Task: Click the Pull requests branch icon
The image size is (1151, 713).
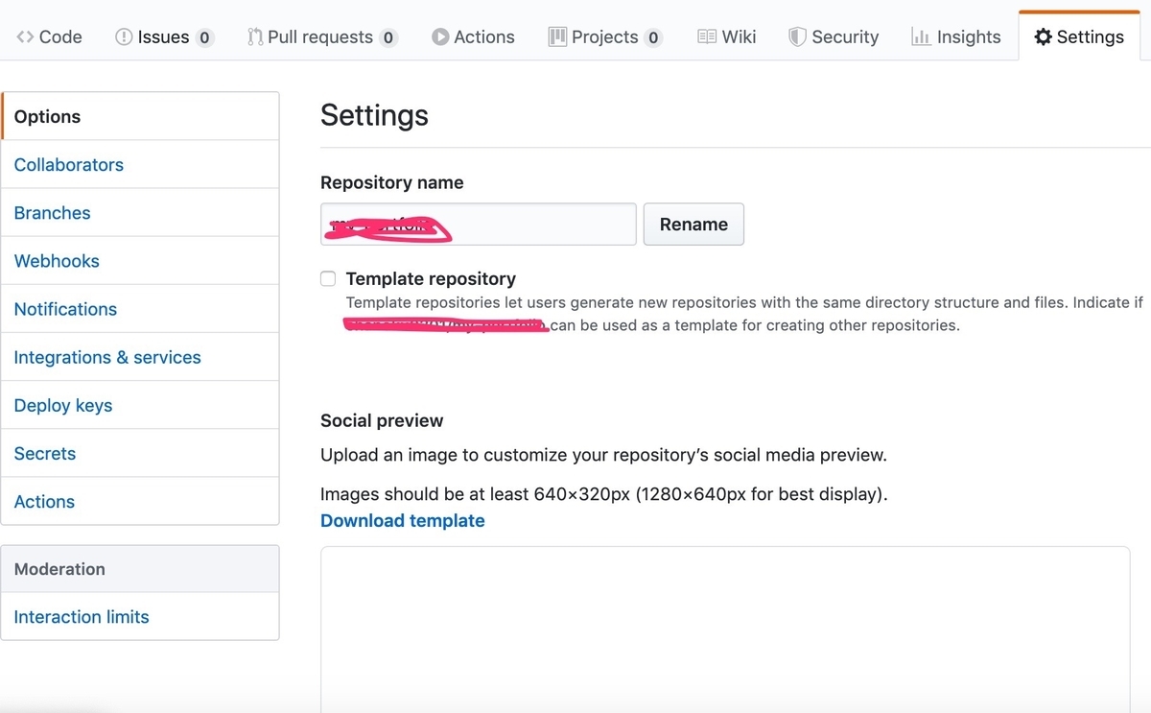Action: click(x=255, y=37)
